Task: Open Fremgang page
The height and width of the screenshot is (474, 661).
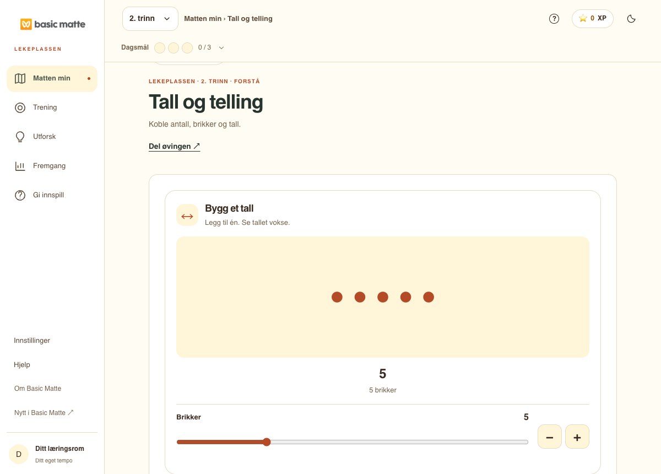Action: (x=52, y=166)
